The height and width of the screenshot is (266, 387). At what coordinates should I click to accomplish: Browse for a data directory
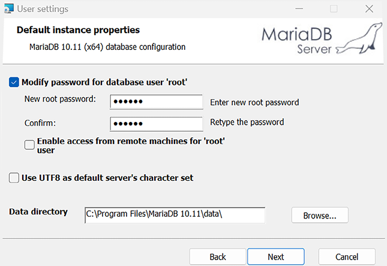coord(320,215)
